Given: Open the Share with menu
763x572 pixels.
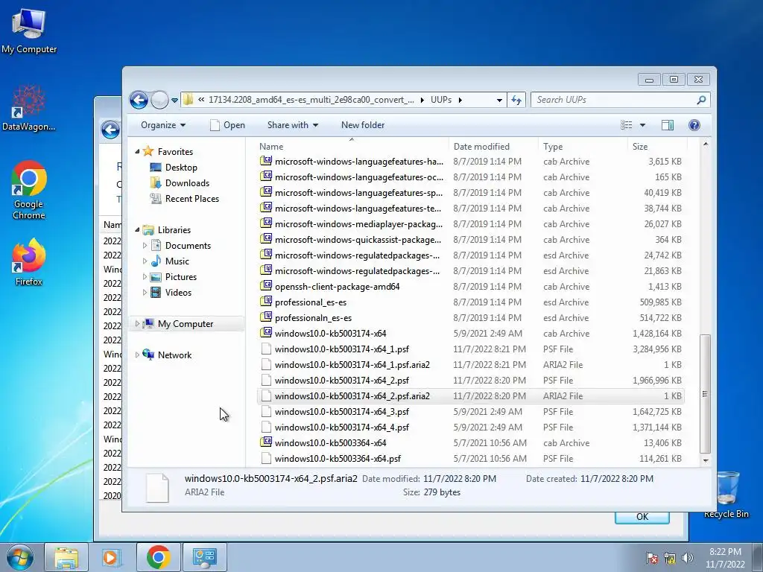Looking at the screenshot, I should click(x=292, y=125).
